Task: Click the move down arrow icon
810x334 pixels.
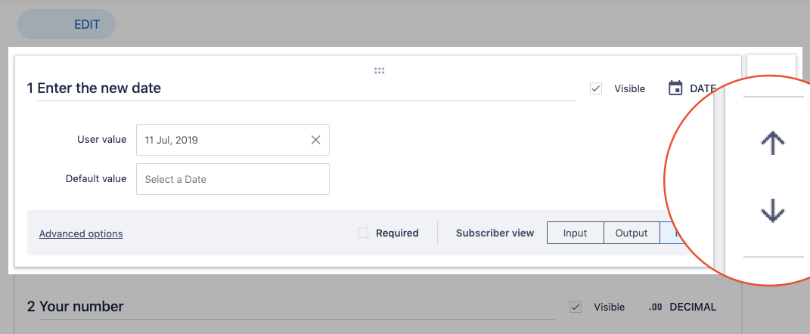Action: (772, 212)
